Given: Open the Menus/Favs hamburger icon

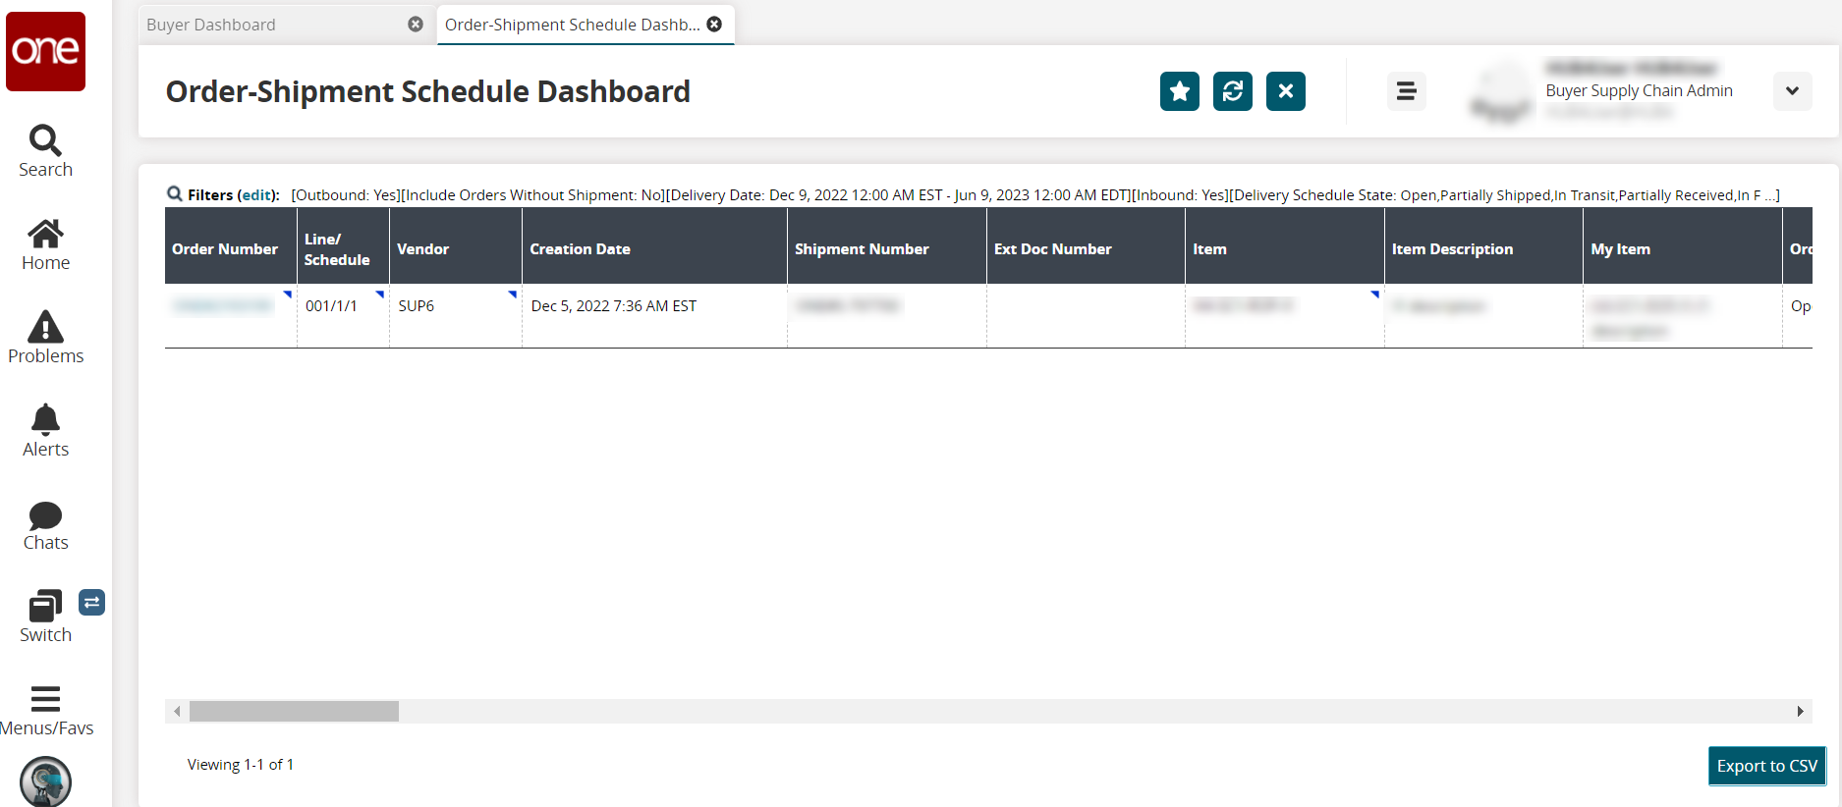Looking at the screenshot, I should (45, 699).
